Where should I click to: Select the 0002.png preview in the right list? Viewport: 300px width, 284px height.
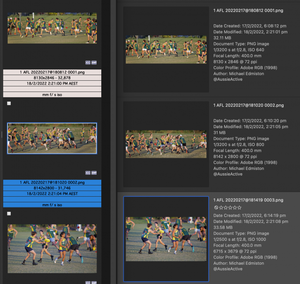pyautogui.click(x=166, y=144)
